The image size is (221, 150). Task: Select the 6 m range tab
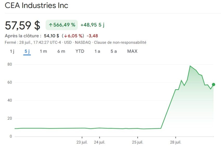tap(61, 51)
